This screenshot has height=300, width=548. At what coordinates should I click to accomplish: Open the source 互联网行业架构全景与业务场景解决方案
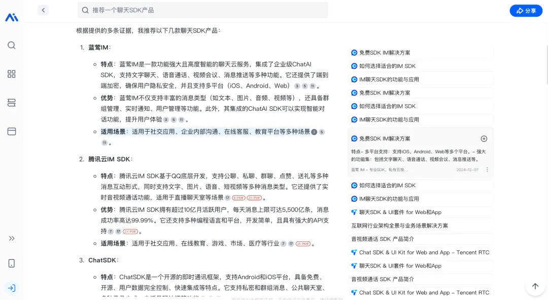coord(399,226)
